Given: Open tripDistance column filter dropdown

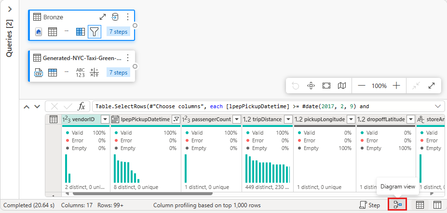Looking at the screenshot, I should click(288, 119).
